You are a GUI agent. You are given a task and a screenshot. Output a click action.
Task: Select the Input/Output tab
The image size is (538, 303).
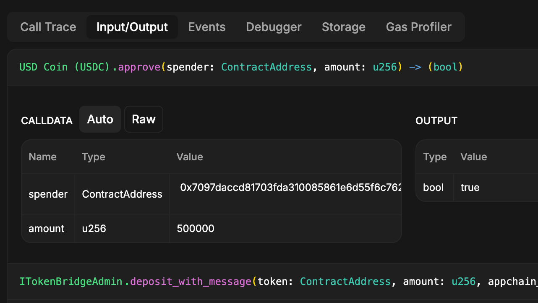point(132,27)
